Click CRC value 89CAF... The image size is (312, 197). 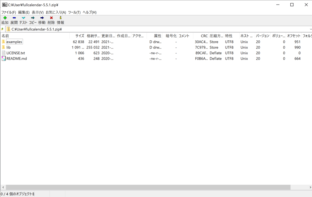(202, 53)
